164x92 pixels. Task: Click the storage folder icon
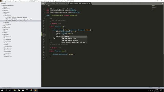click(4, 31)
